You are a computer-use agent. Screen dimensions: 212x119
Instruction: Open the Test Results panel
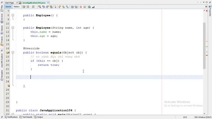tap(26, 117)
